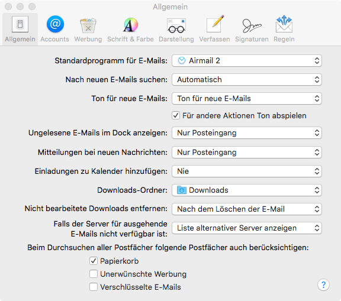Open the Standardprogramm für E-Mails dropdown
Image resolution: width=341 pixels, height=301 pixels.
(x=247, y=60)
